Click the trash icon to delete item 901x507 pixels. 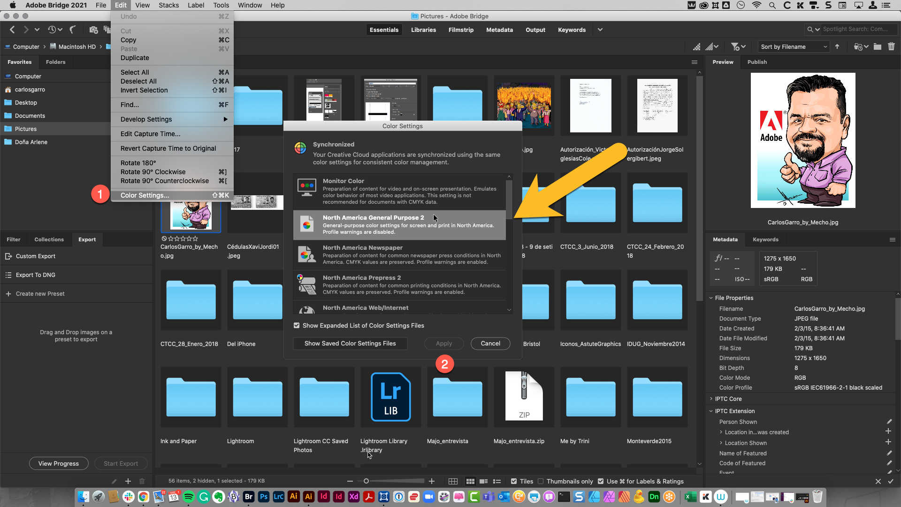(891, 46)
